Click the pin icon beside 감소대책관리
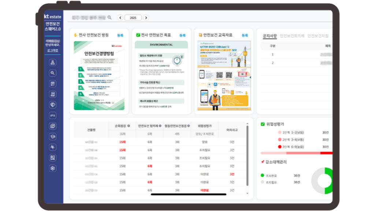Screen dimensions: 375x211 262,162
